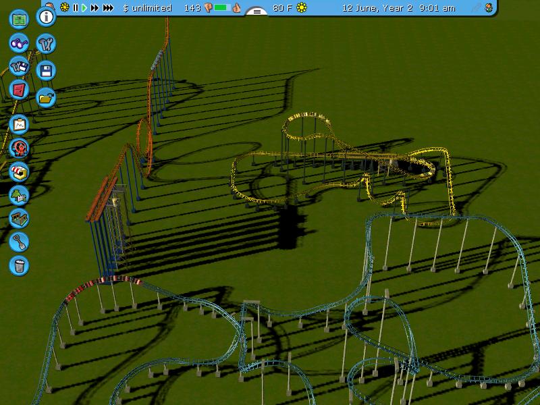This screenshot has width=540, height=405.
Task: Click the floppy disk save icon
Action: coord(46,71)
